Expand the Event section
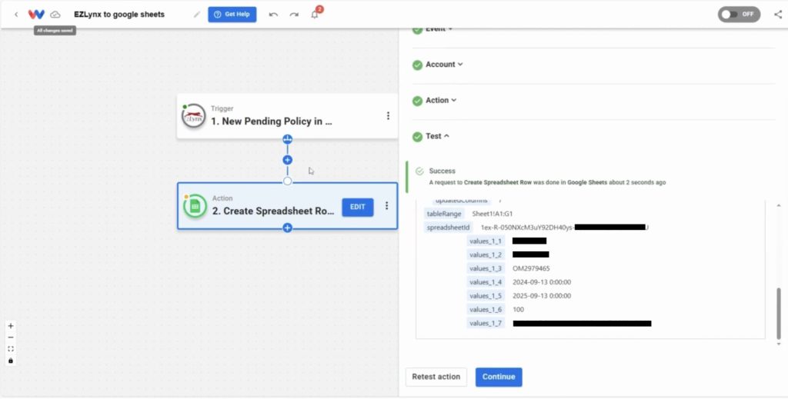Image resolution: width=788 pixels, height=399 pixels. [x=439, y=30]
